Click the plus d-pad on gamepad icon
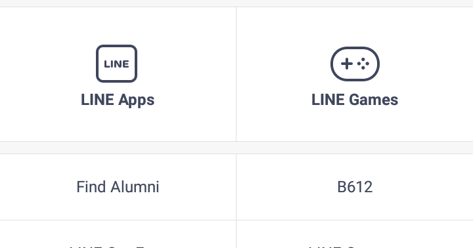The height and width of the screenshot is (248, 473). pyautogui.click(x=347, y=64)
